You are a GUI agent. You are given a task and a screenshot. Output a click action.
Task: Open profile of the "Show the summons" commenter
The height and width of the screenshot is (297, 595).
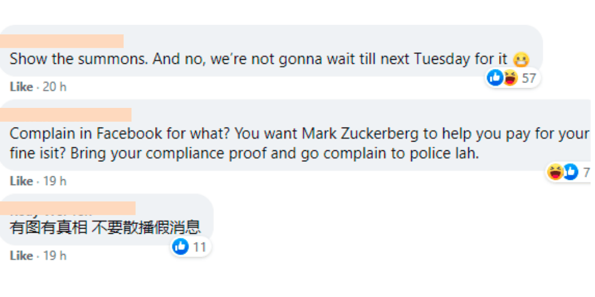62,41
